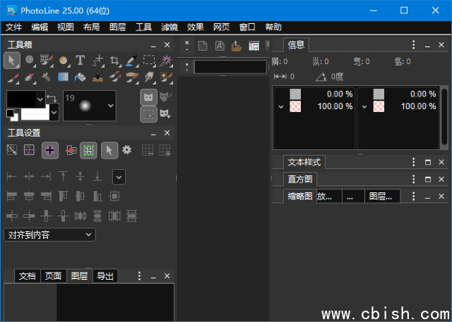Viewport: 452px width, 322px height.
Task: Reset colors with small black/white swatch
Action: pos(12,115)
